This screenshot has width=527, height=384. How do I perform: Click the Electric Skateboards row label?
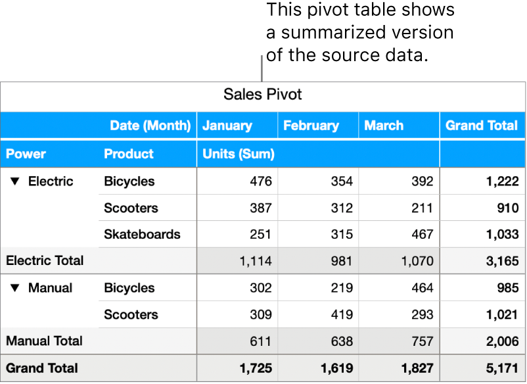point(142,234)
